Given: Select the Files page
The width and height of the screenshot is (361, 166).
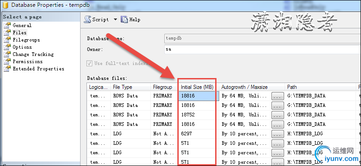Looking at the screenshot, I should [19, 32].
